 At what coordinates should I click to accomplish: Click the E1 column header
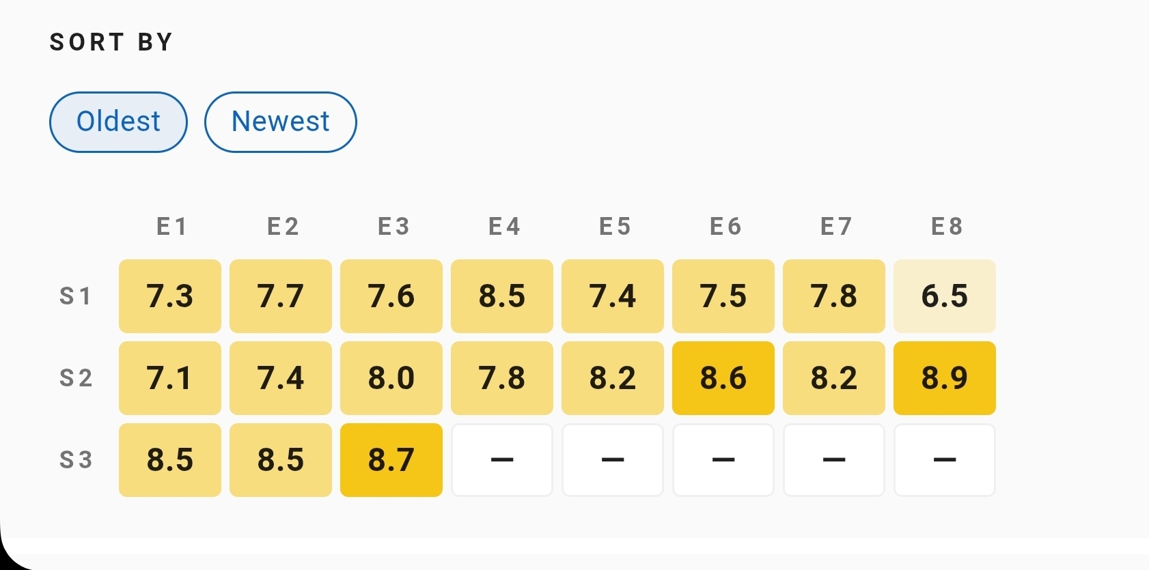point(171,227)
